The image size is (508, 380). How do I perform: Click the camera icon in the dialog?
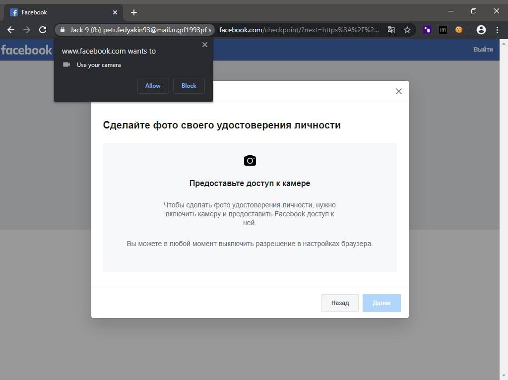[250, 160]
